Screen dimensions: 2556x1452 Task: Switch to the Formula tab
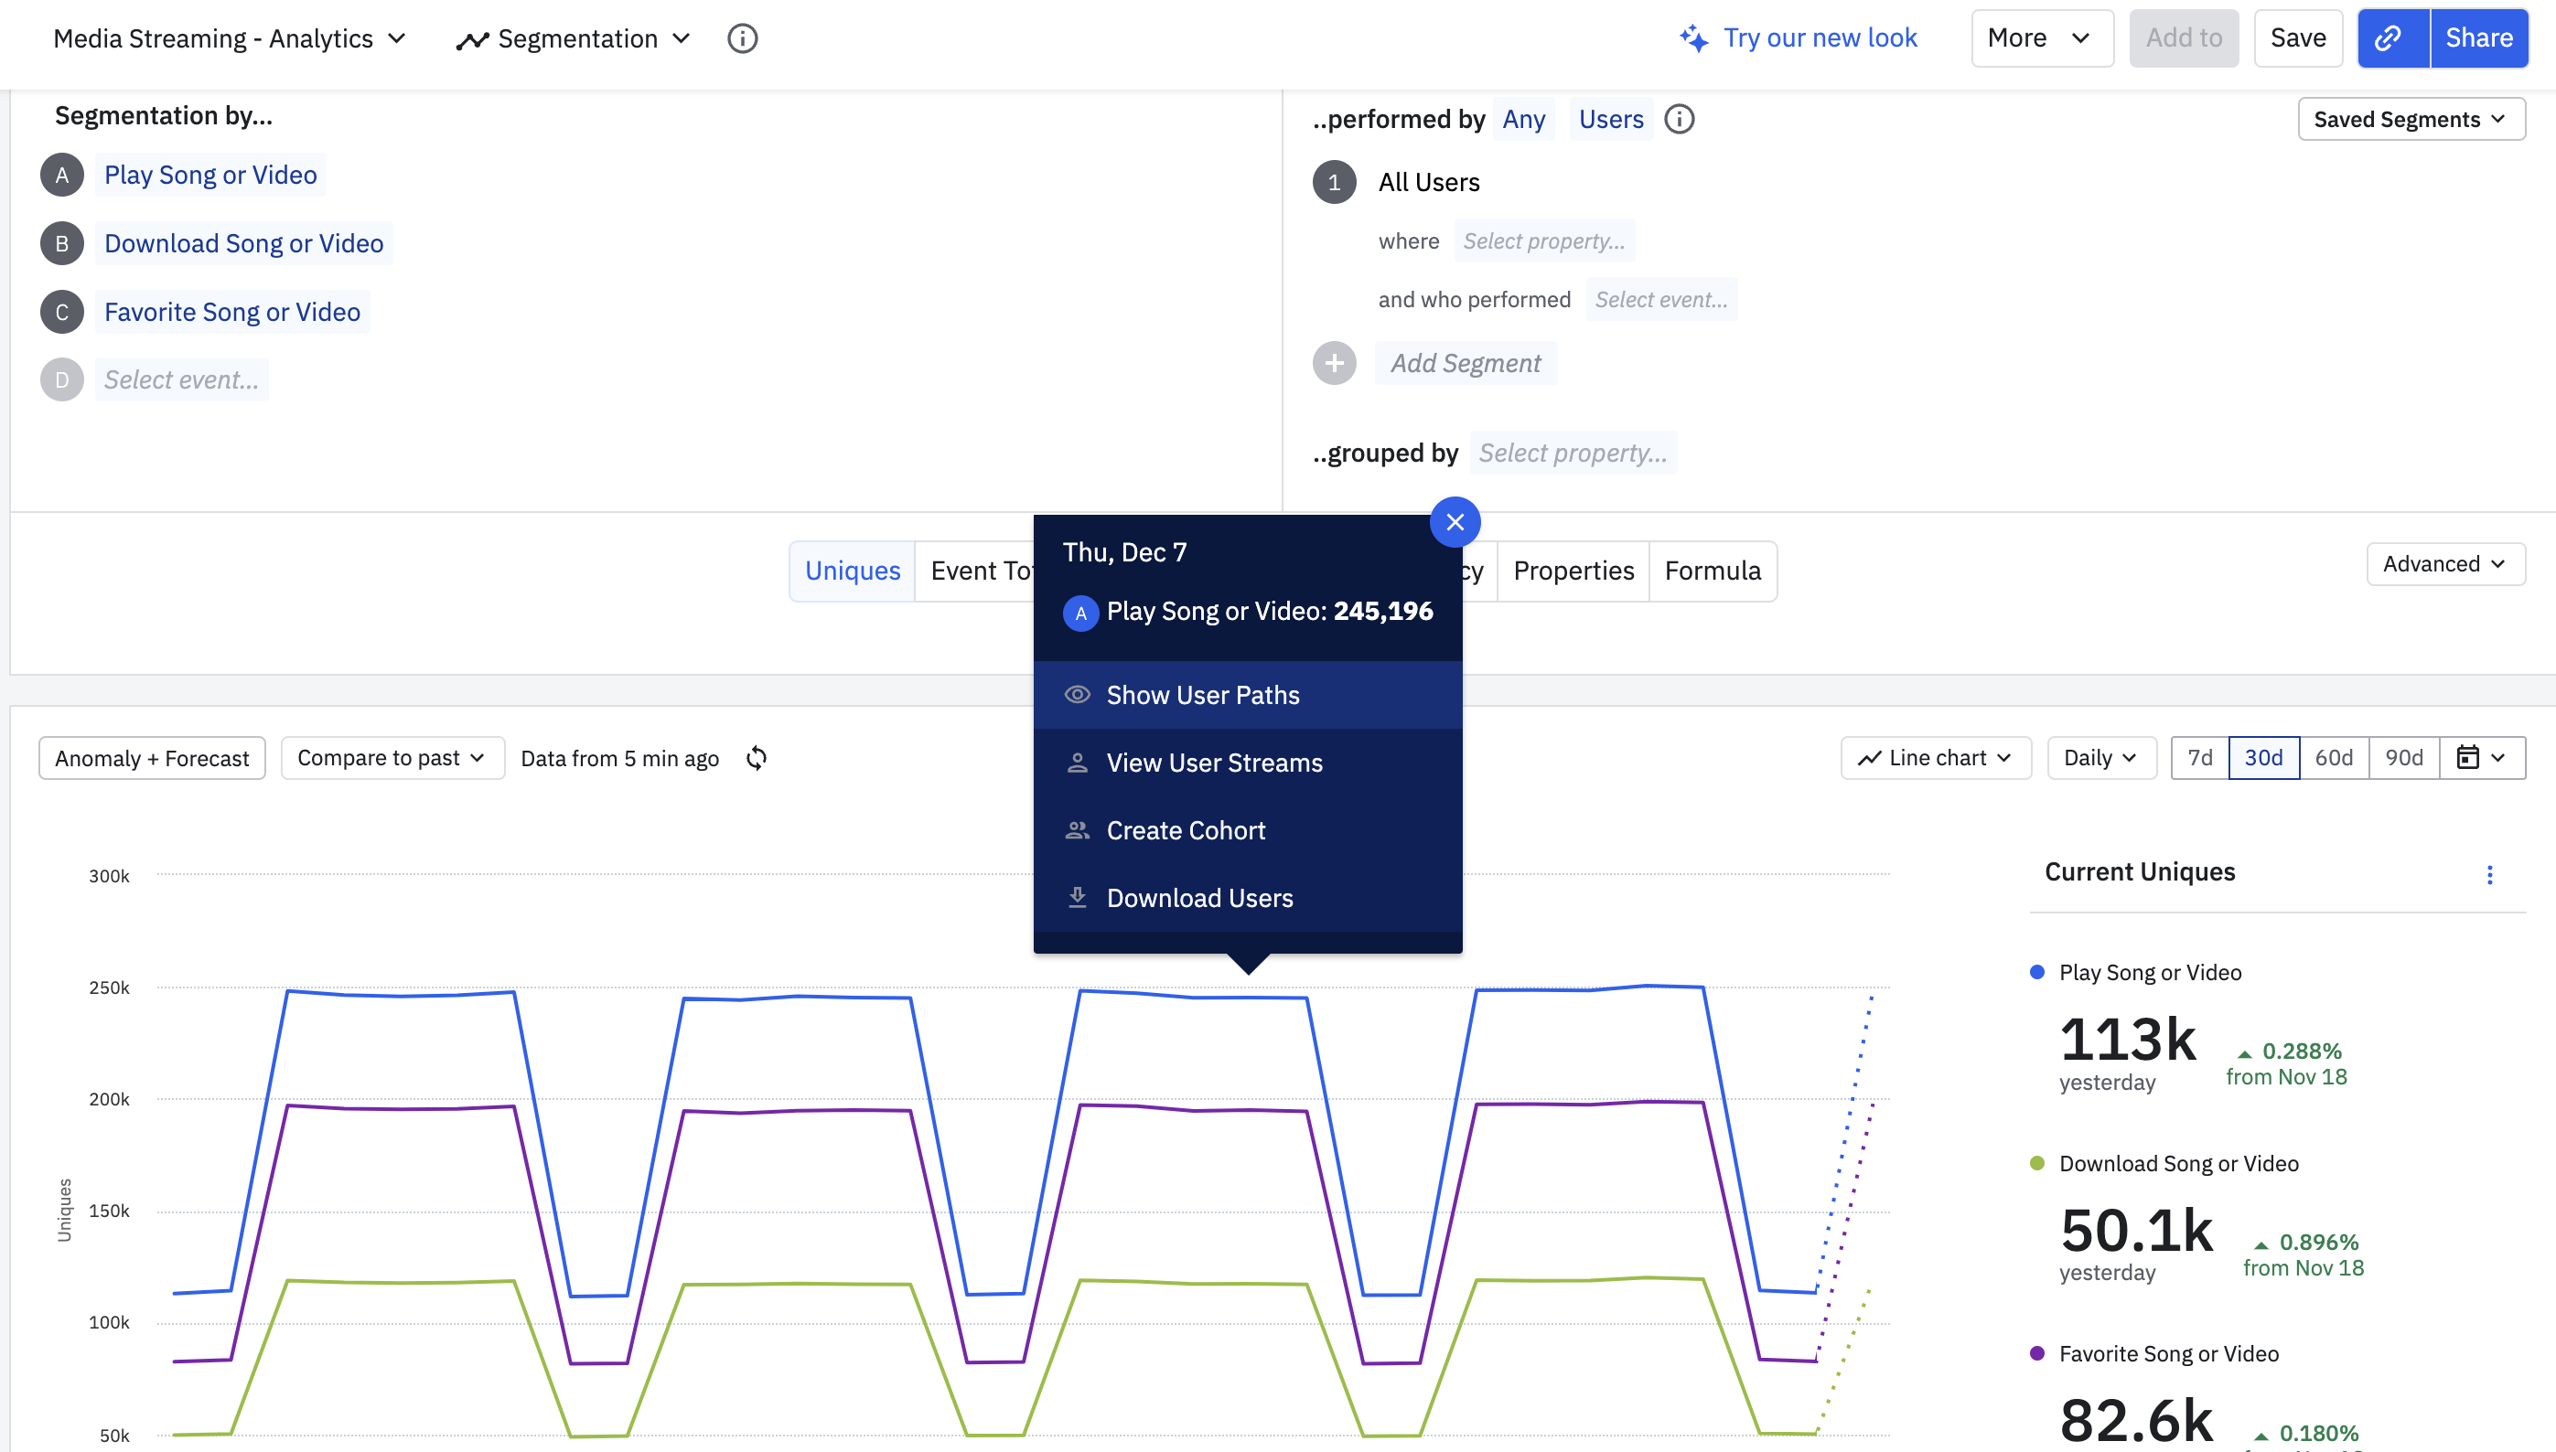pos(1711,571)
